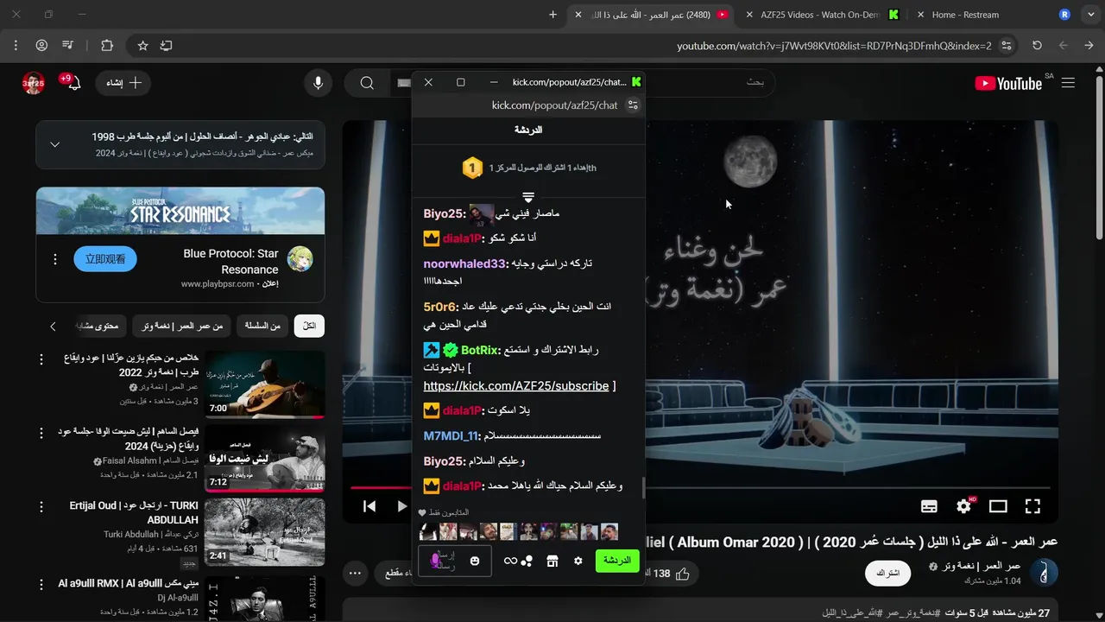
Task: Toggle subtitles in YouTube player
Action: point(929,506)
